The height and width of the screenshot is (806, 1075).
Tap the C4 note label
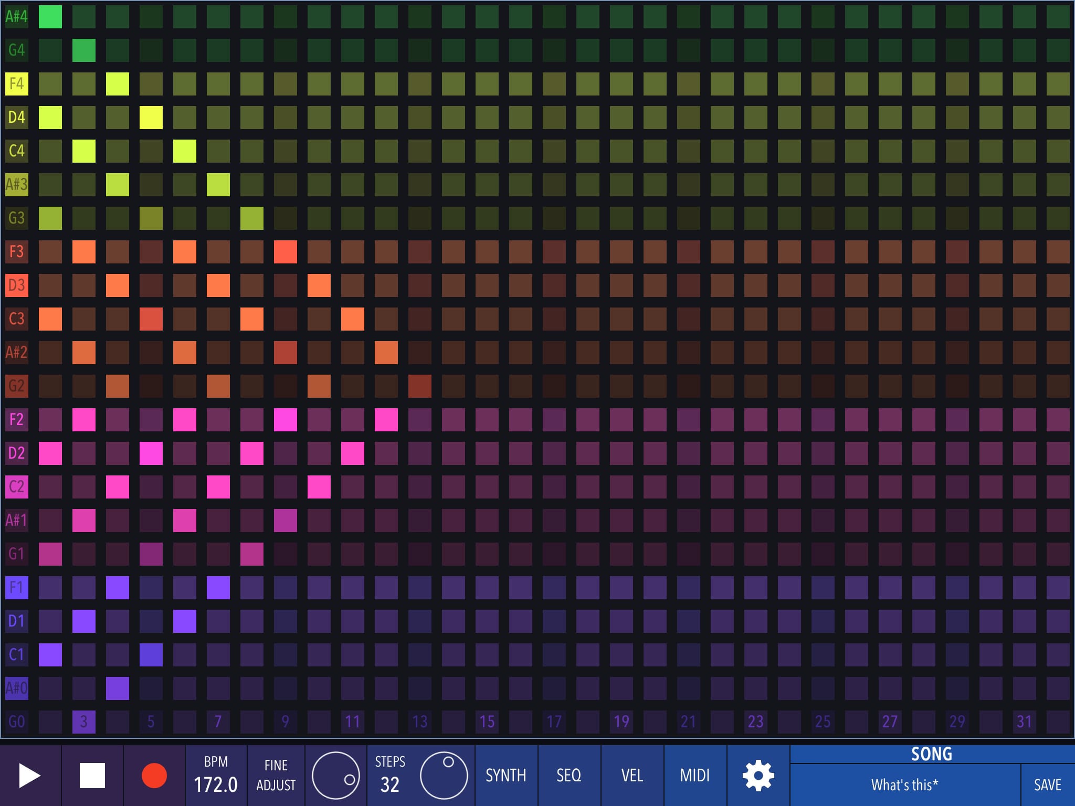17,151
